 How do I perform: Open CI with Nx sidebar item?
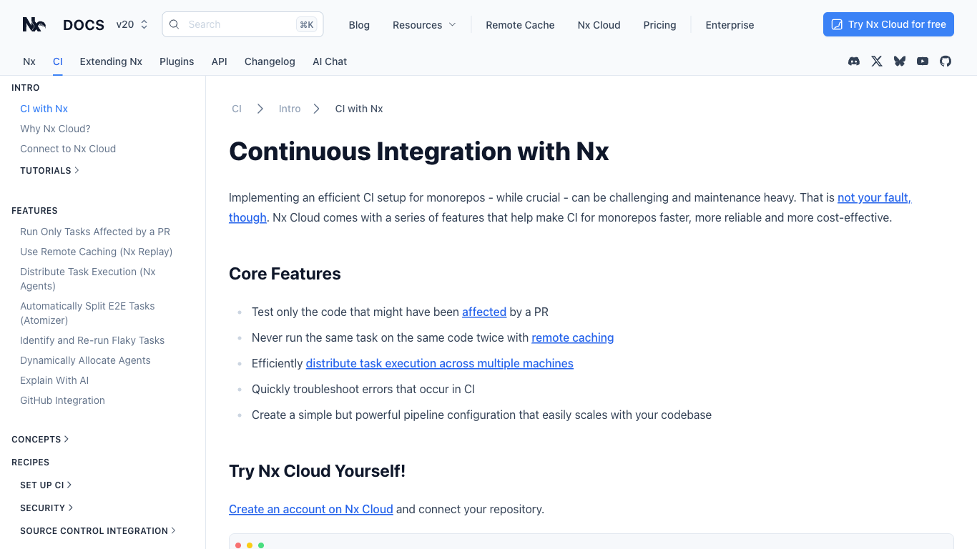point(44,109)
